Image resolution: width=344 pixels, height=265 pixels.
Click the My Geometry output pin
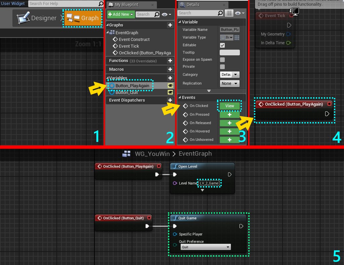(x=289, y=34)
